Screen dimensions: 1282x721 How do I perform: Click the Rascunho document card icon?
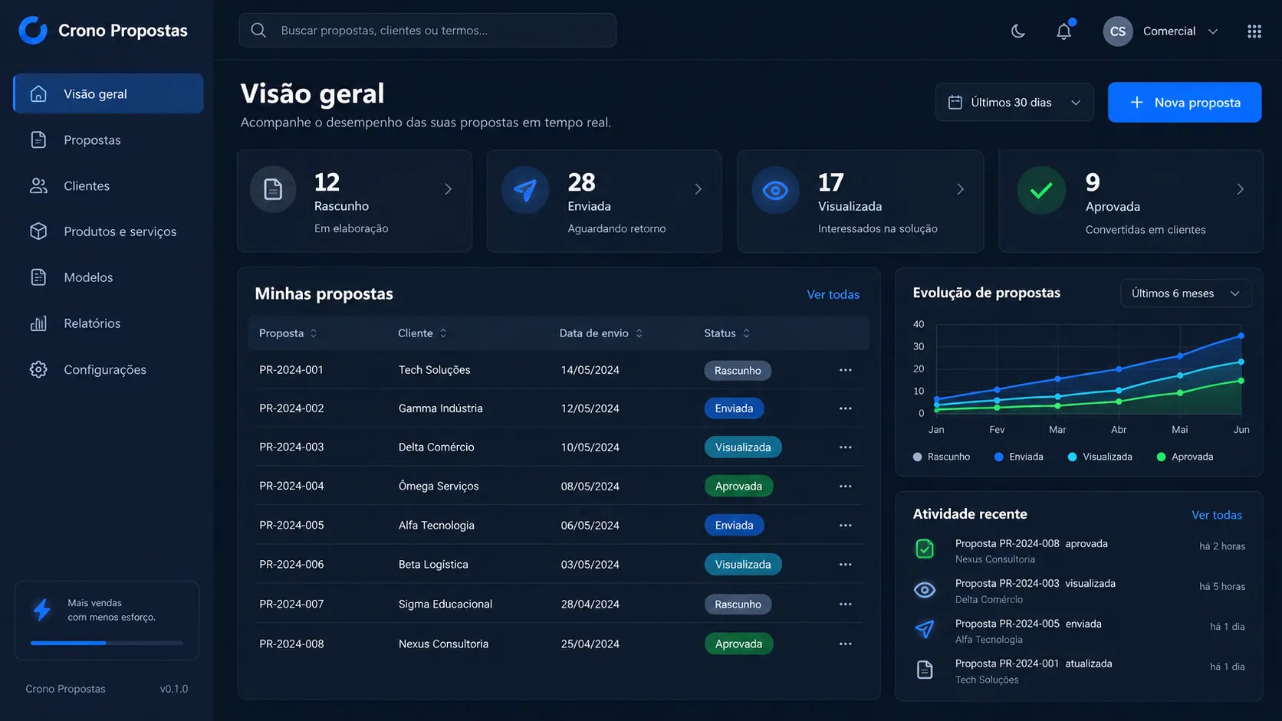click(x=273, y=189)
